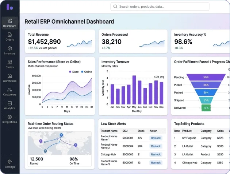Restock SKU 5000007 item

[x=156, y=163]
